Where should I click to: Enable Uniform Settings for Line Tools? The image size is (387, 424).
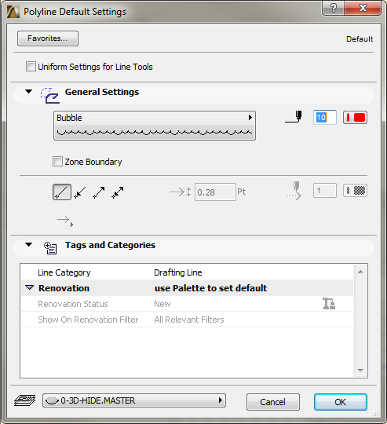[x=31, y=67]
